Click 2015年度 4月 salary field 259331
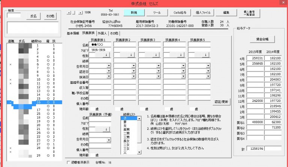 [255, 58]
